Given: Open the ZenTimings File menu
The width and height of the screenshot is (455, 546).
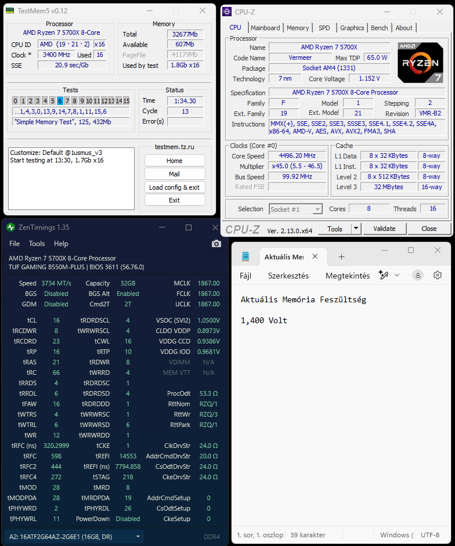Looking at the screenshot, I should [x=15, y=244].
